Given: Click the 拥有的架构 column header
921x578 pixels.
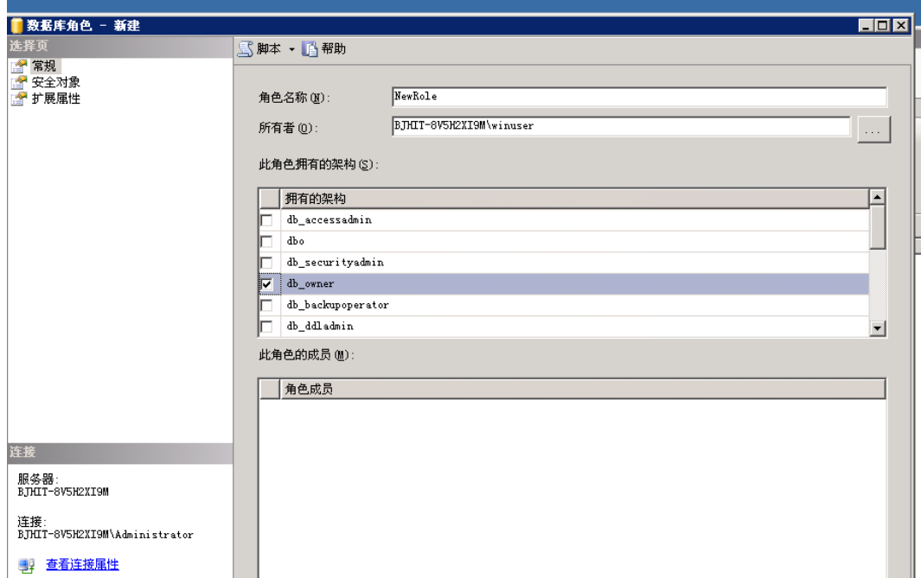Looking at the screenshot, I should tap(574, 199).
